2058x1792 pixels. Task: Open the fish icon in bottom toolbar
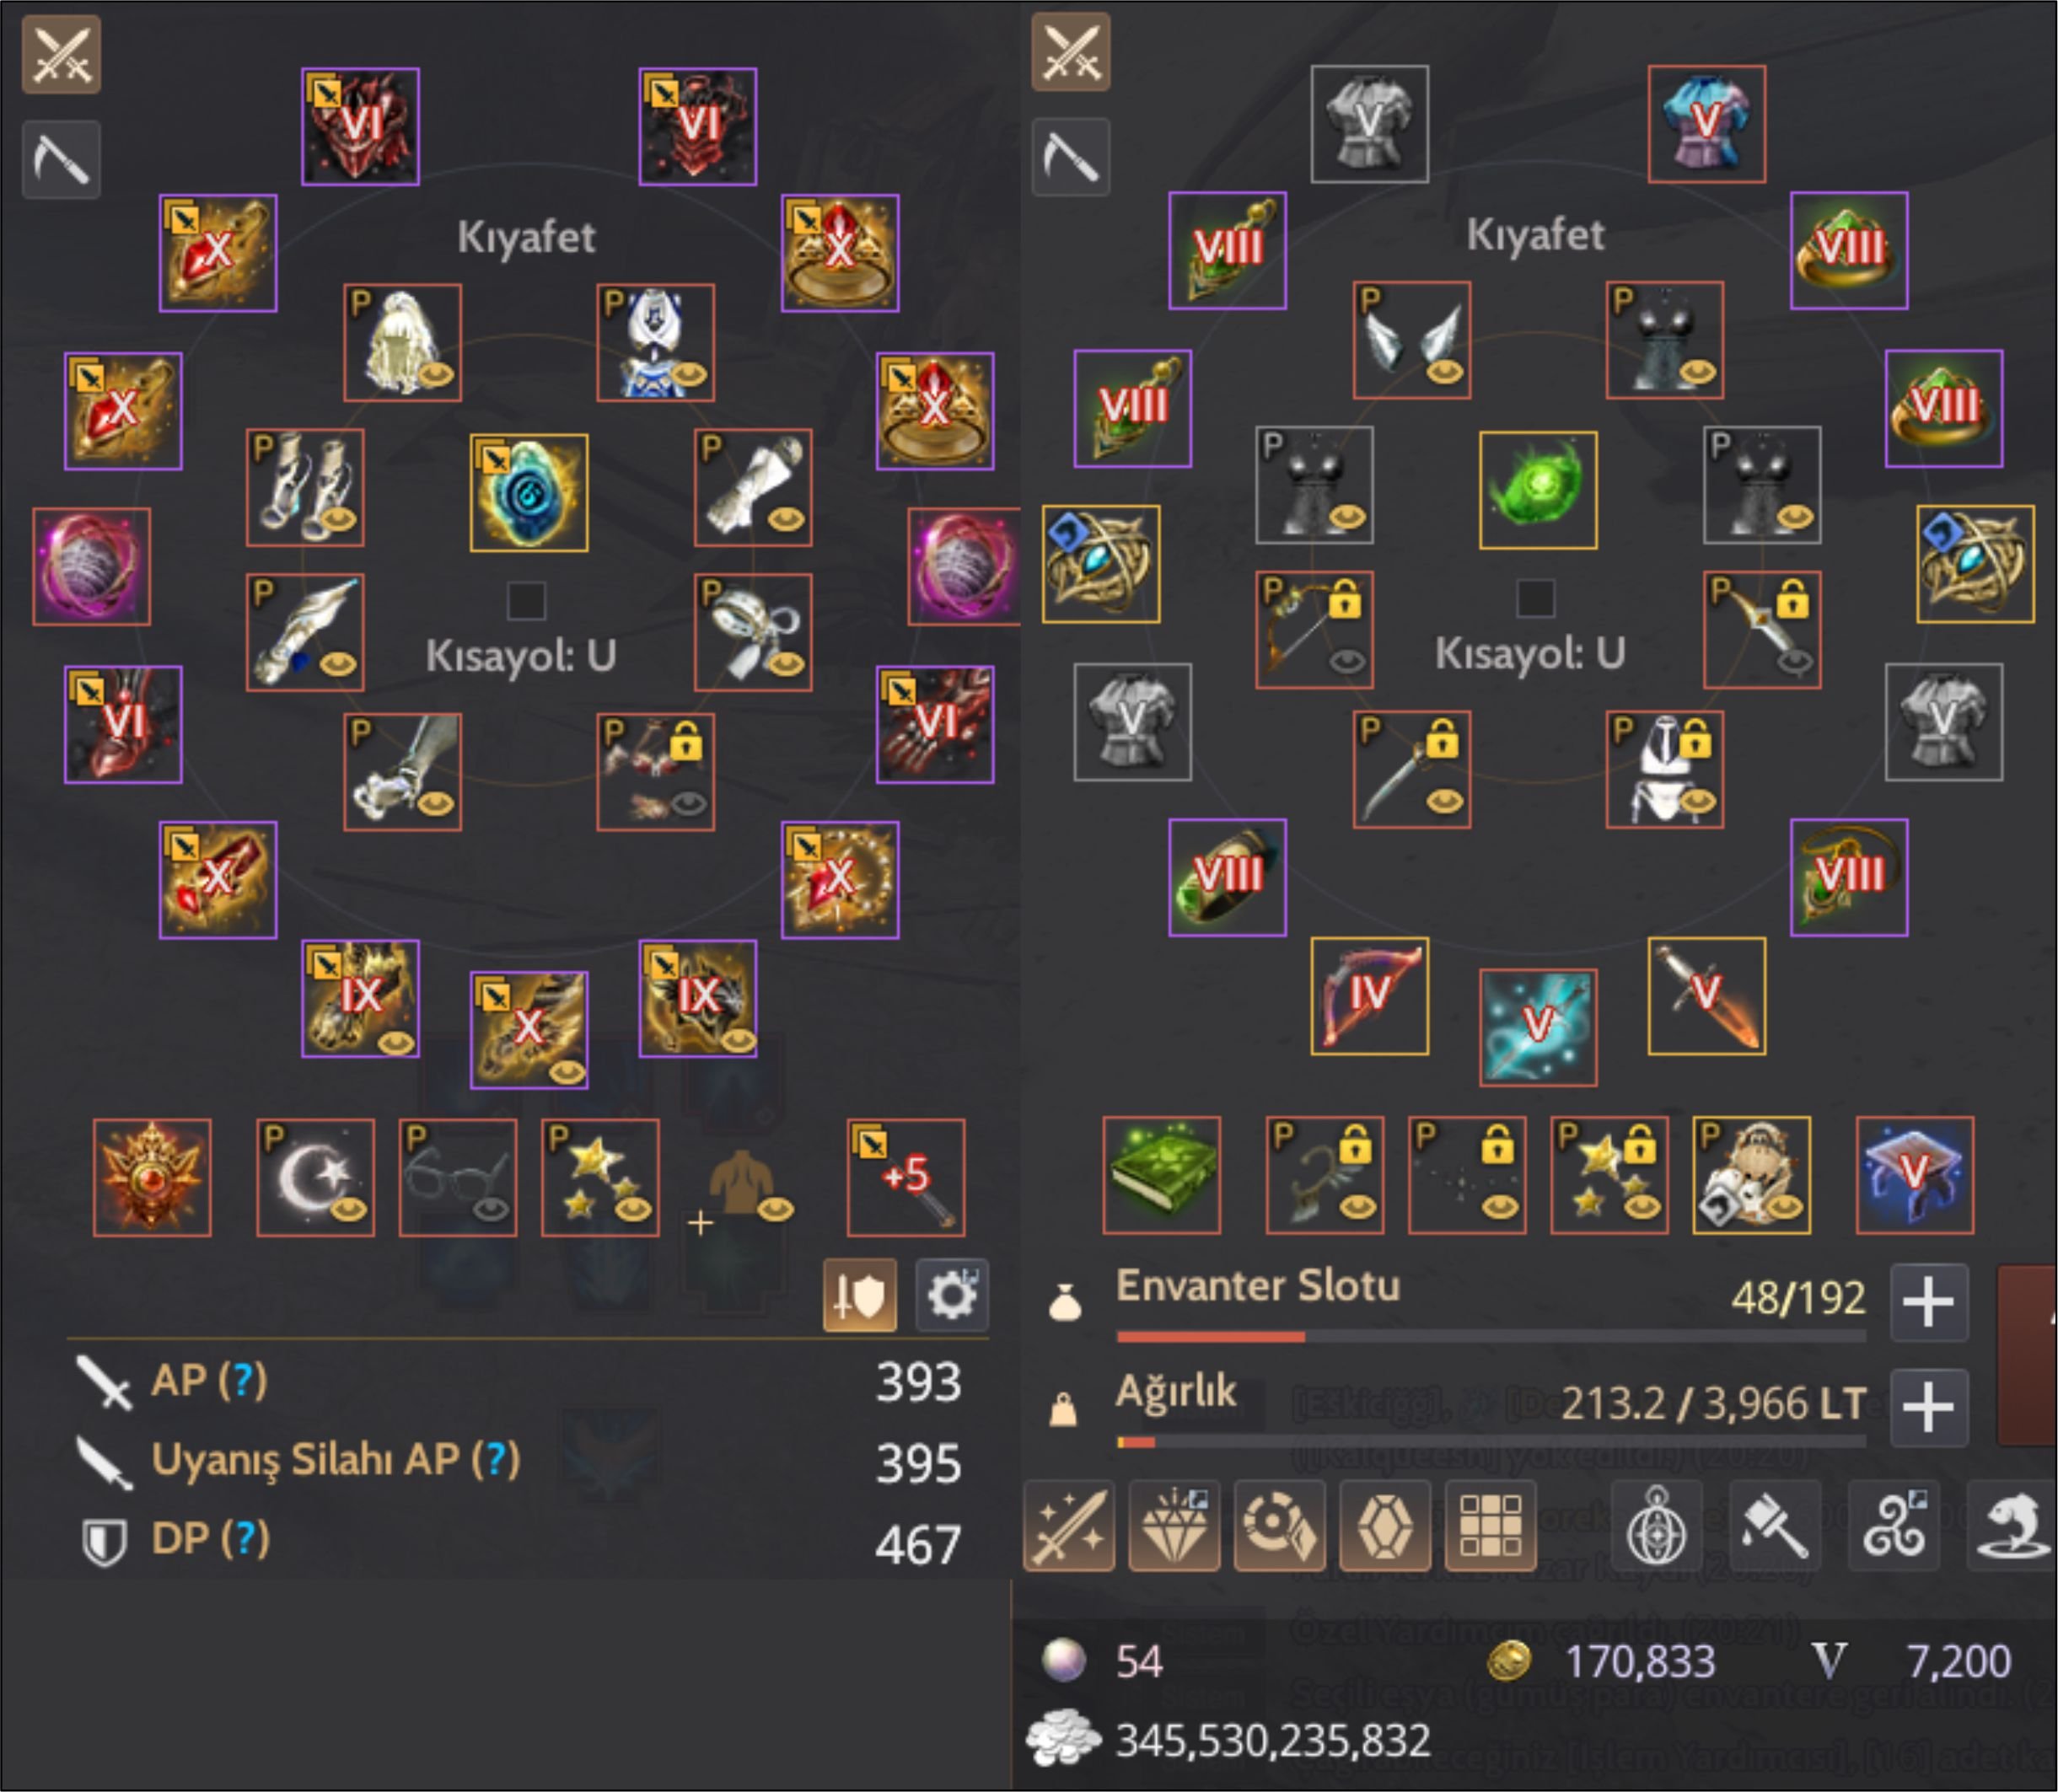[2012, 1526]
